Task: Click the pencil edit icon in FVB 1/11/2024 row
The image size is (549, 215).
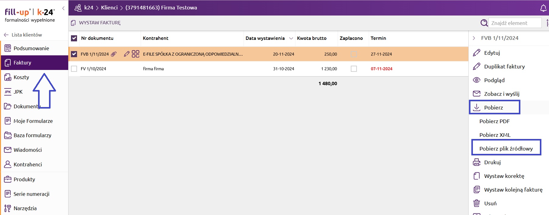Action: [127, 54]
